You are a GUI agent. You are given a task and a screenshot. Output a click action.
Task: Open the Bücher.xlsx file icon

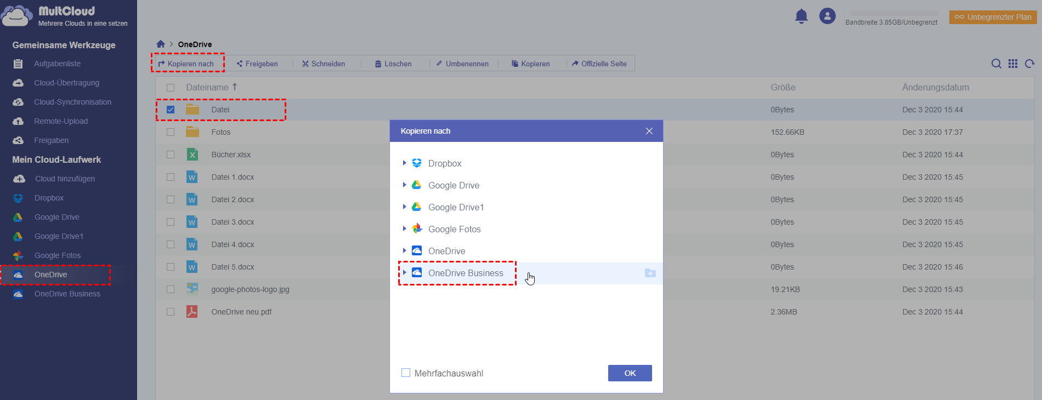click(x=192, y=155)
